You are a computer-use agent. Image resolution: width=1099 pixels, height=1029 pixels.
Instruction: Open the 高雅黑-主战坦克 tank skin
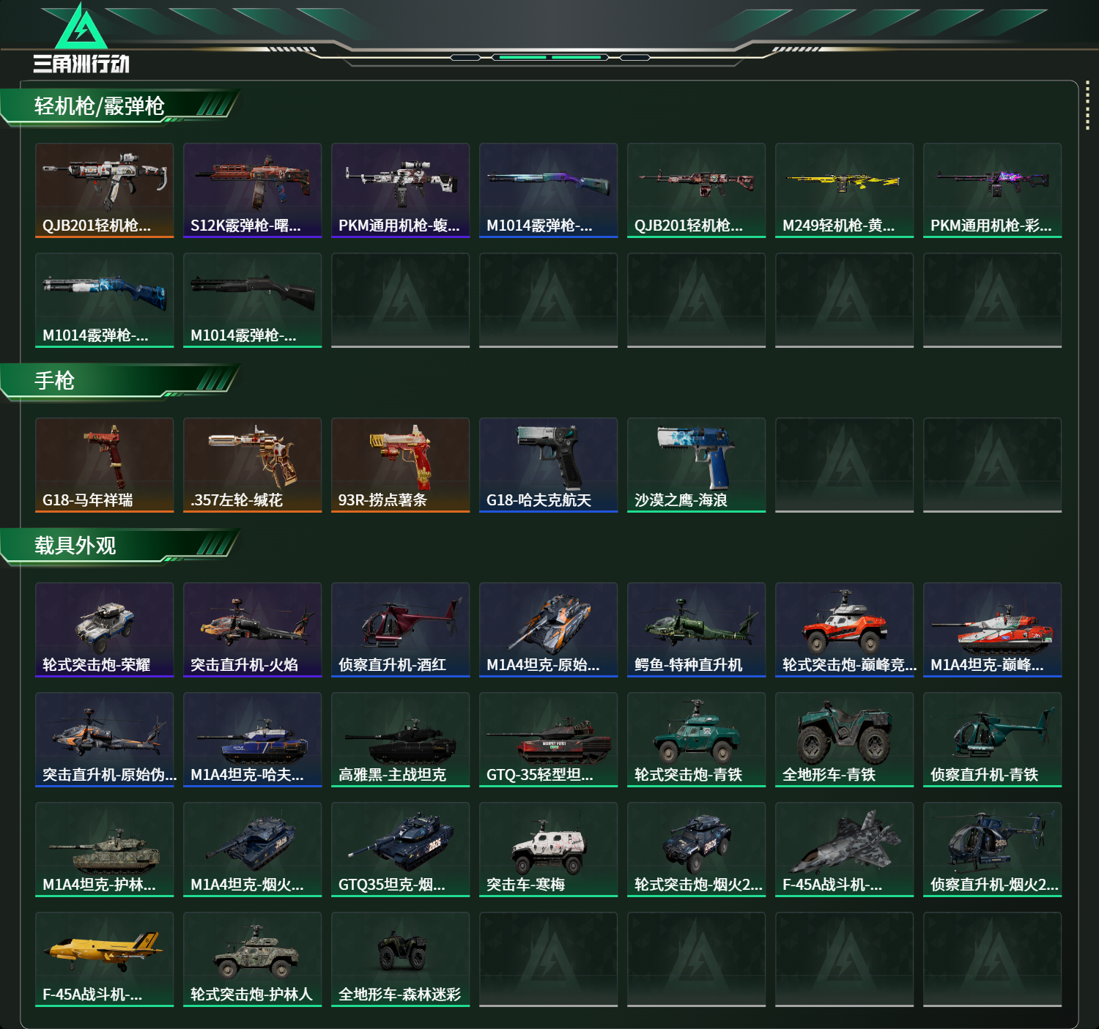(x=400, y=740)
